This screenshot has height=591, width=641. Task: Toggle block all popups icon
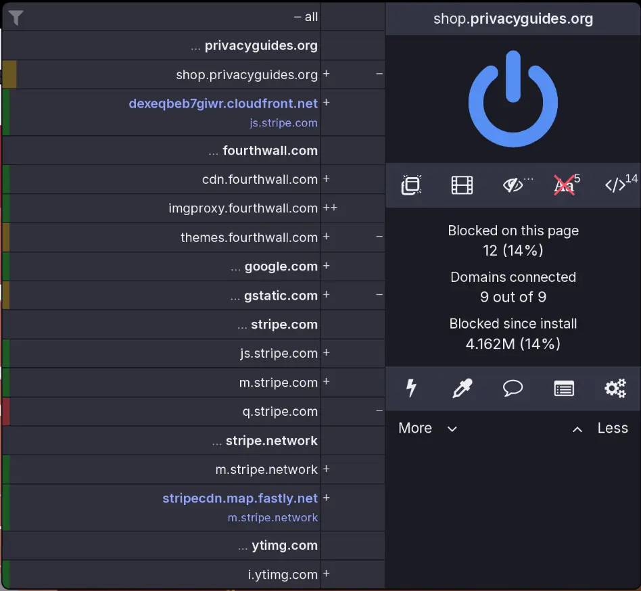pyautogui.click(x=411, y=185)
